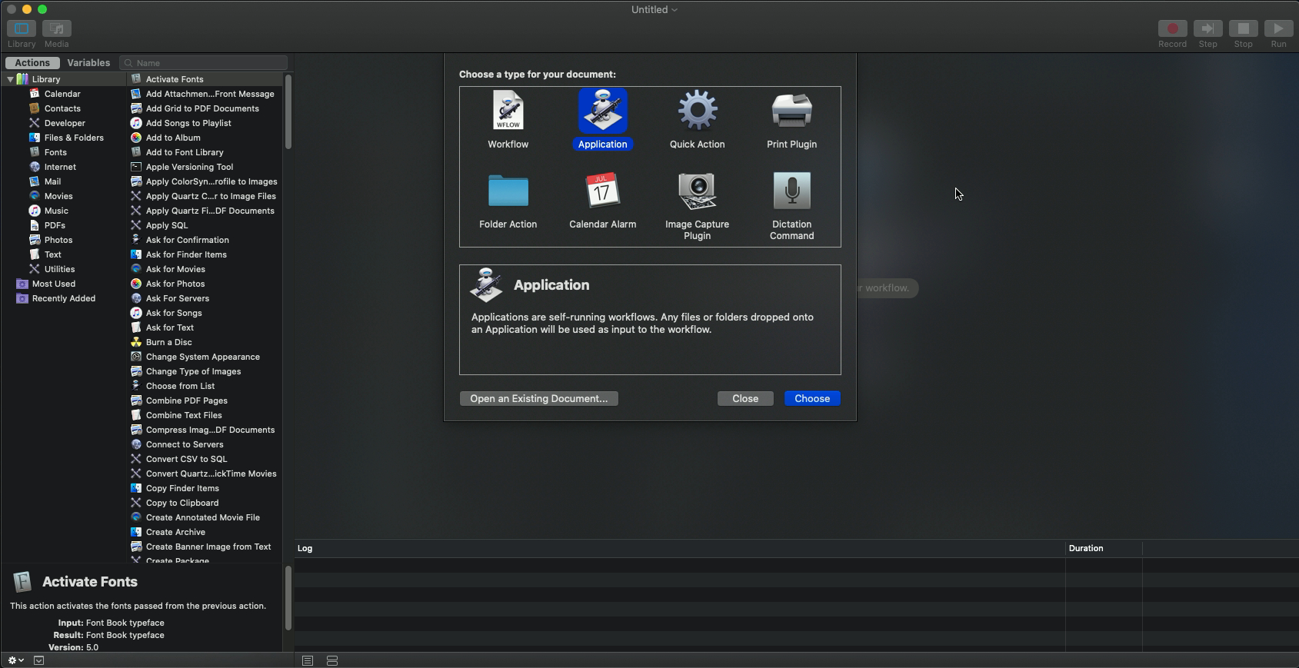Open the Recently Added smart group
Screen dimensions: 1299x668
click(64, 298)
